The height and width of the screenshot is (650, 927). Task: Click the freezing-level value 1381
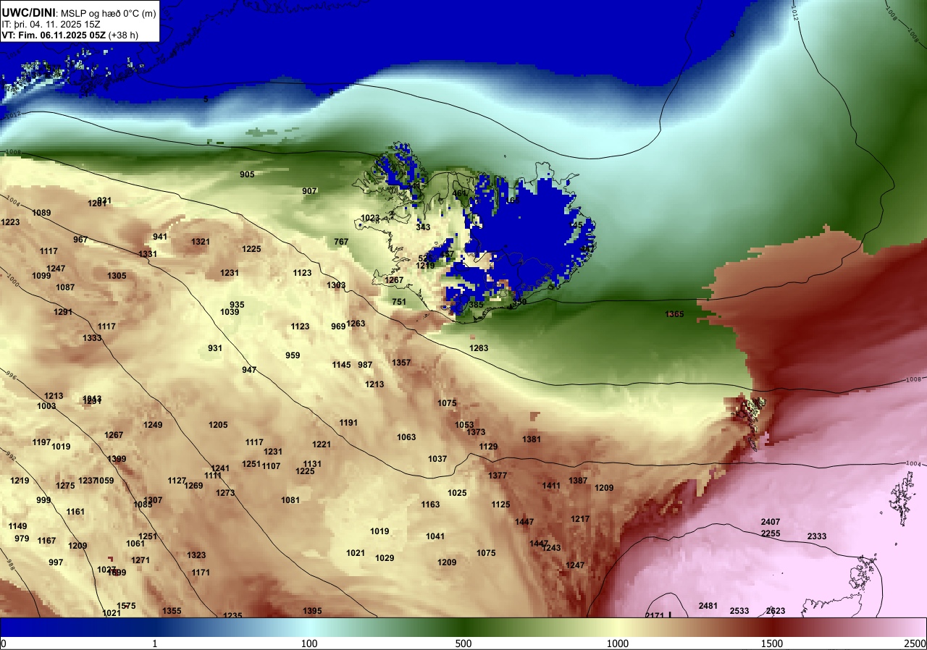point(532,439)
